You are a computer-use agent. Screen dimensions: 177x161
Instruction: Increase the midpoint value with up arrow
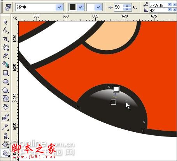pyautogui.click(x=127, y=6)
